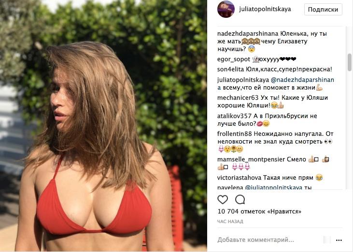Open frollentin88 commenter profile
The height and width of the screenshot is (252, 353).
click(x=234, y=134)
